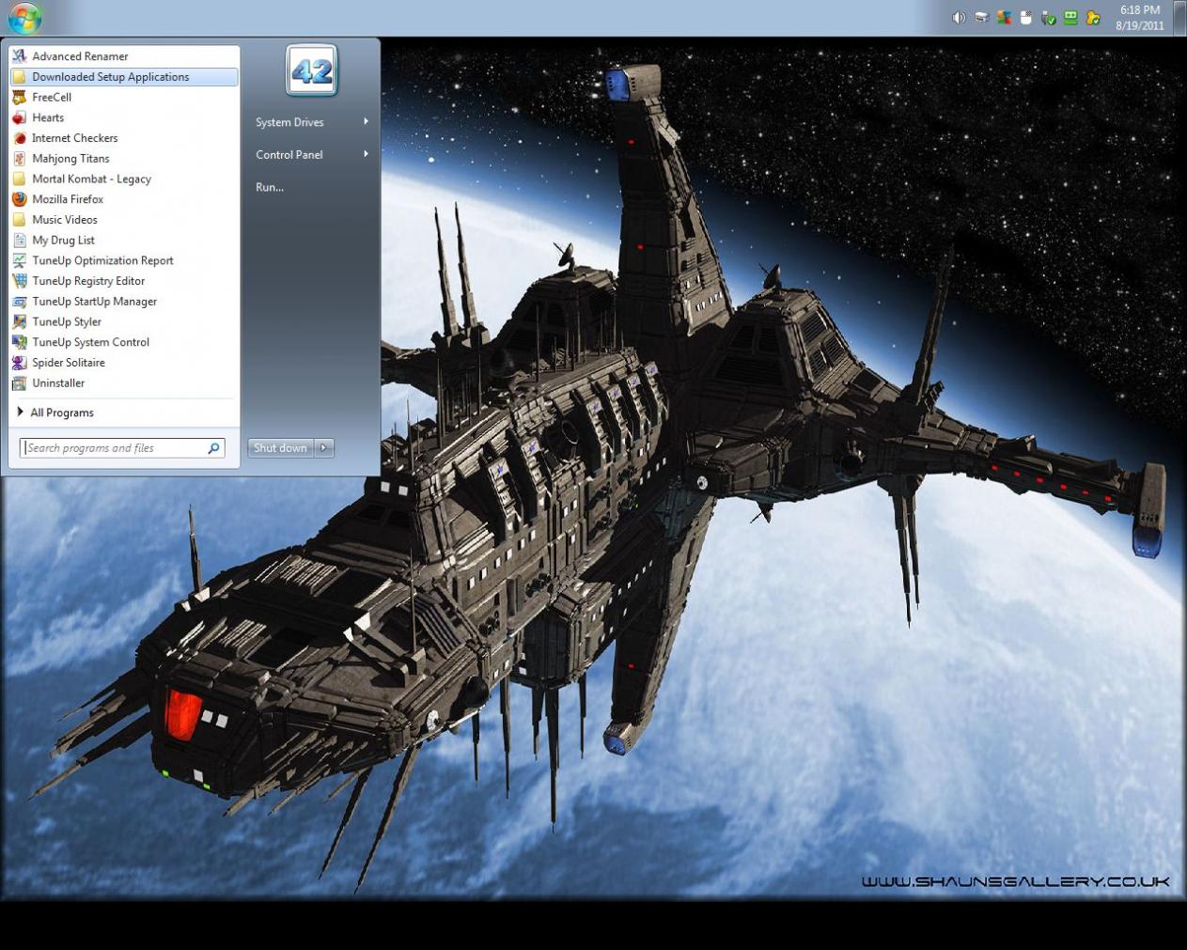
Task: Open Mahjong Titans
Action: 123,159
